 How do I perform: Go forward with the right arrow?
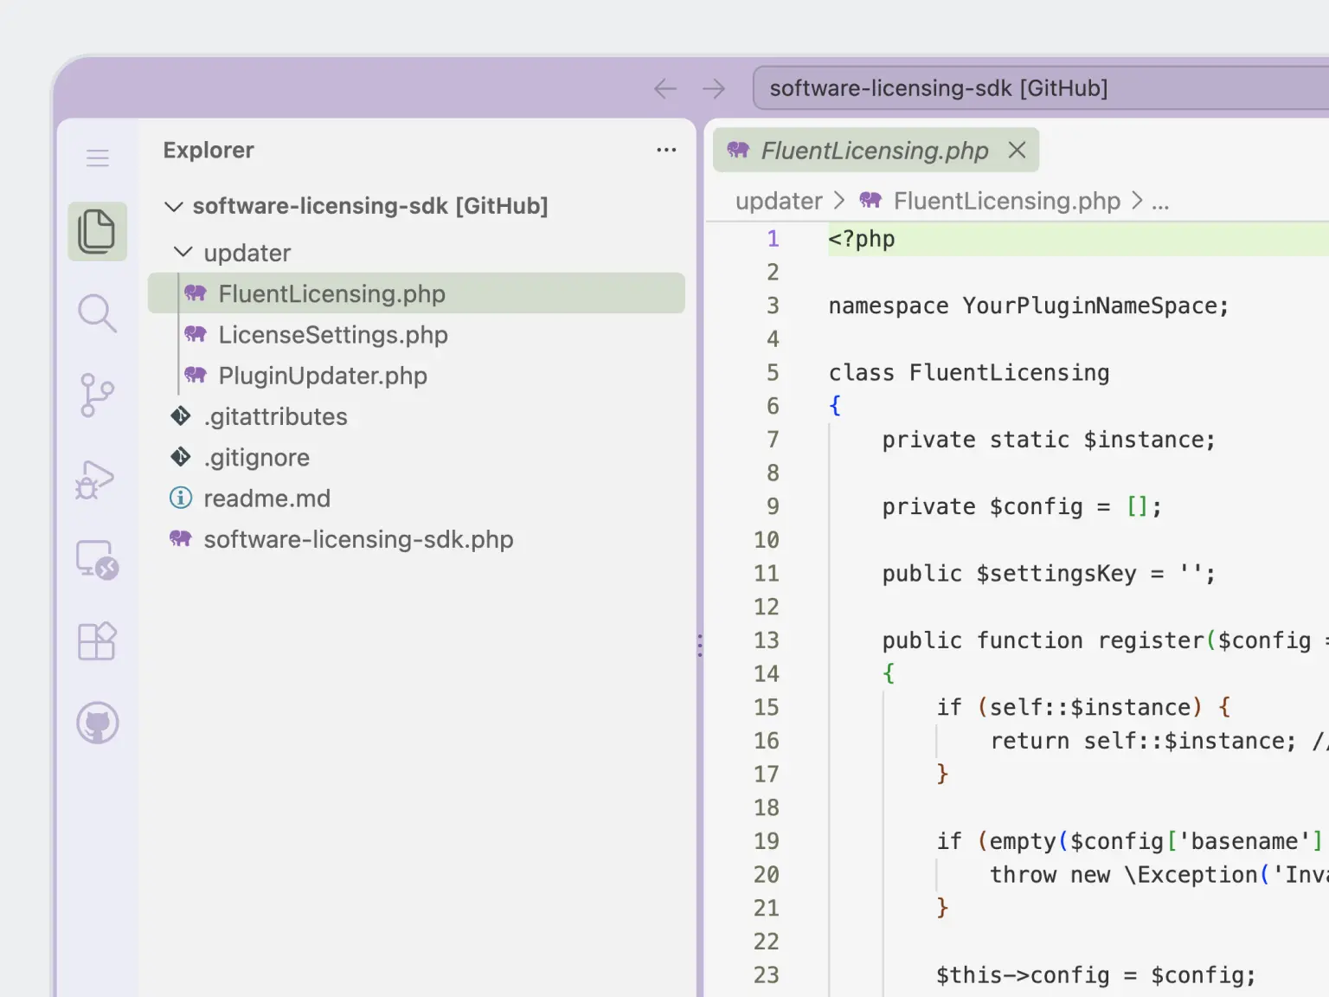pyautogui.click(x=714, y=88)
